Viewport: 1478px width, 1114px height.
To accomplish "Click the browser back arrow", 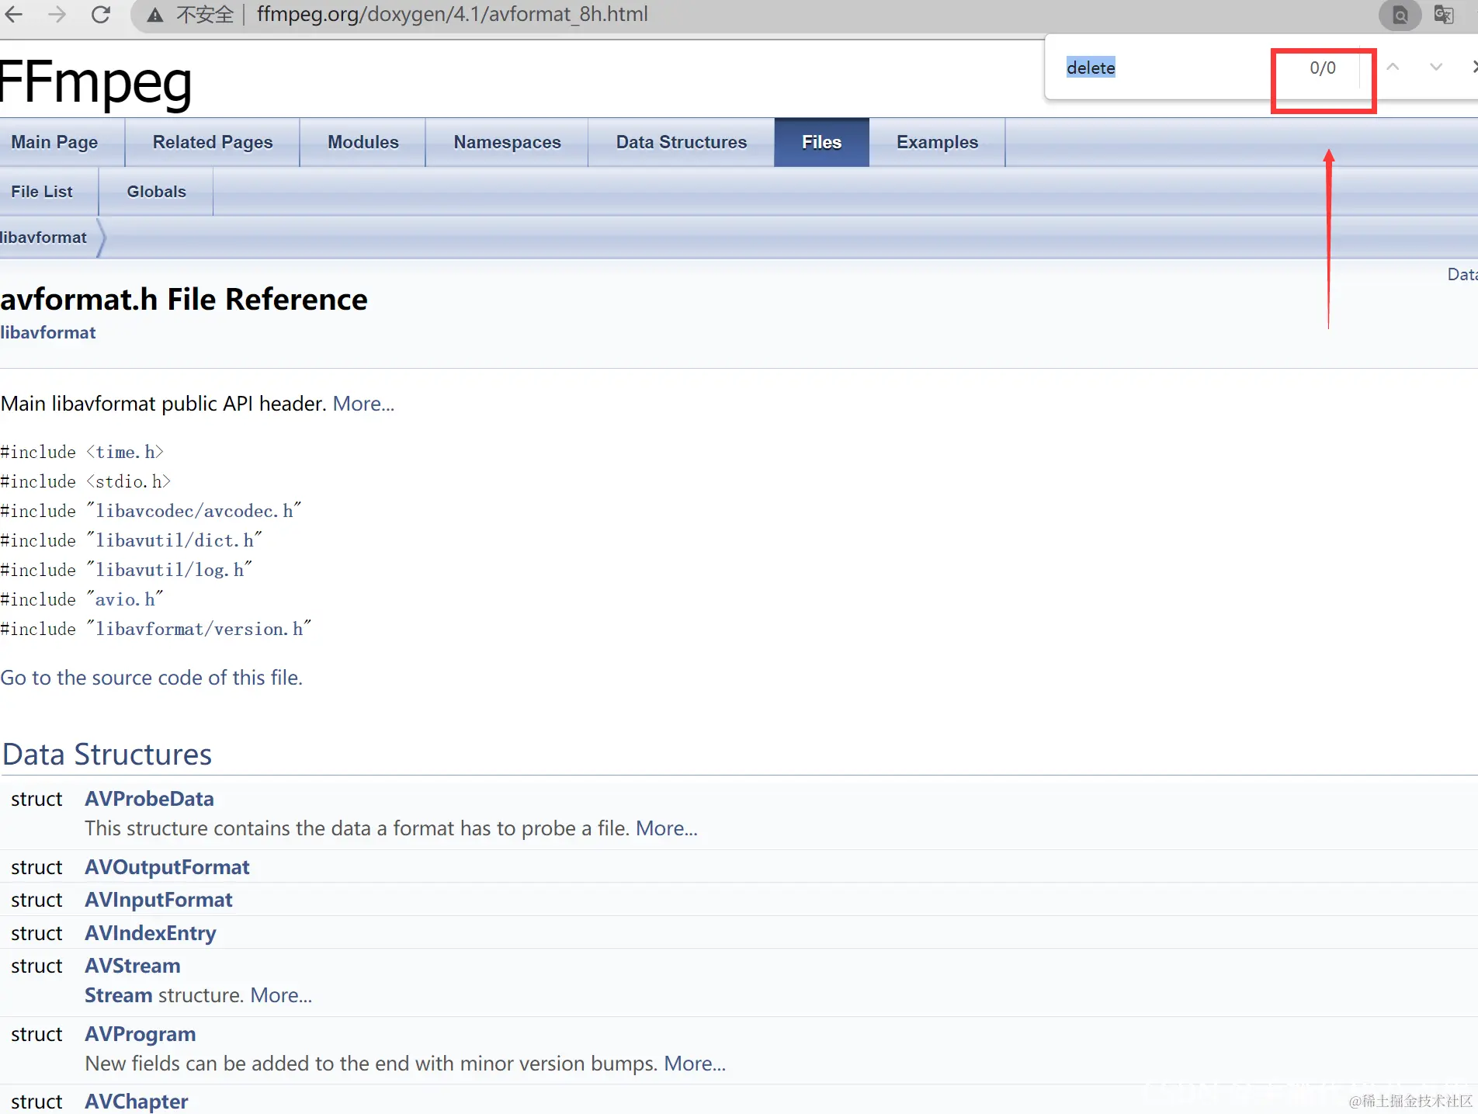I will [x=14, y=14].
